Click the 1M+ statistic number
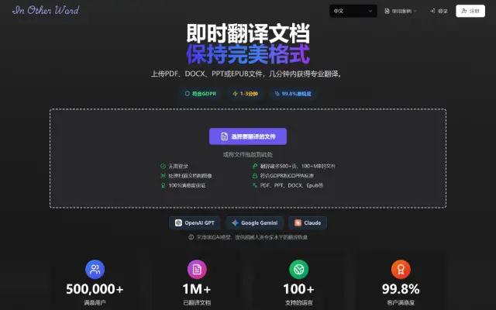Image resolution: width=496 pixels, height=310 pixels. coord(197,289)
